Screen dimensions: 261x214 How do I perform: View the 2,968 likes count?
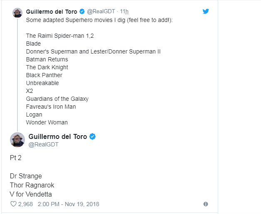25,204
